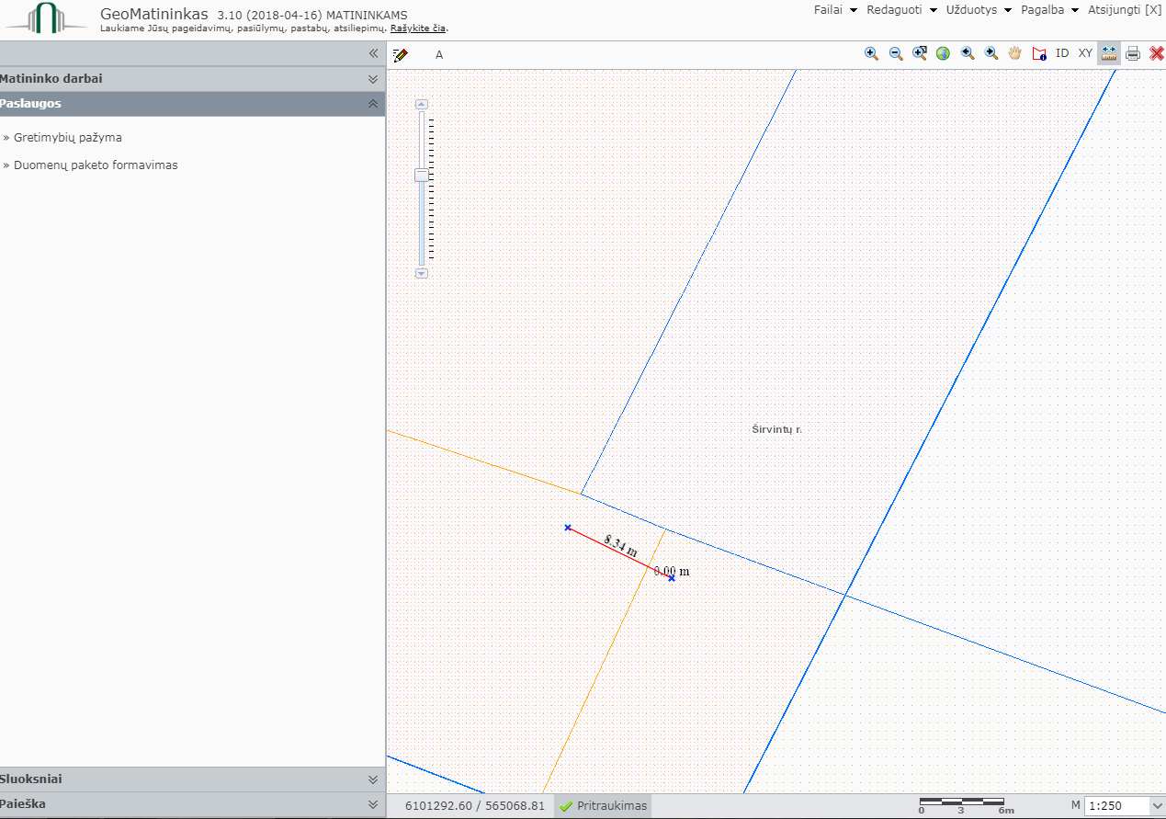Click the zoom slider down arrow
1166x819 pixels.
pos(422,273)
